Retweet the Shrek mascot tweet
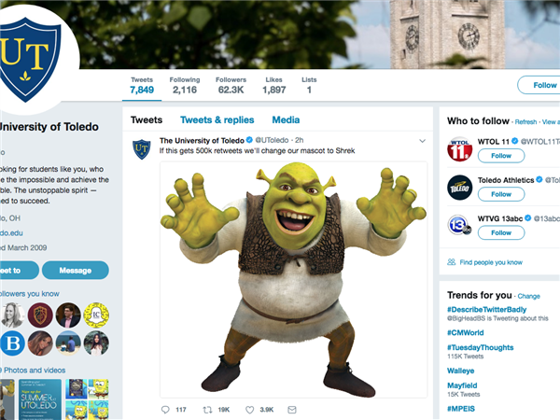The width and height of the screenshot is (560, 420). (207, 409)
